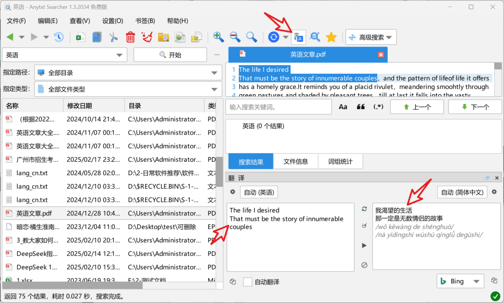Click the red trash delete icon
The image size is (504, 303).
(x=130, y=37)
